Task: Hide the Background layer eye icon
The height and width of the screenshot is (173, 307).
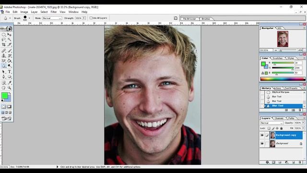Action: tap(262, 144)
